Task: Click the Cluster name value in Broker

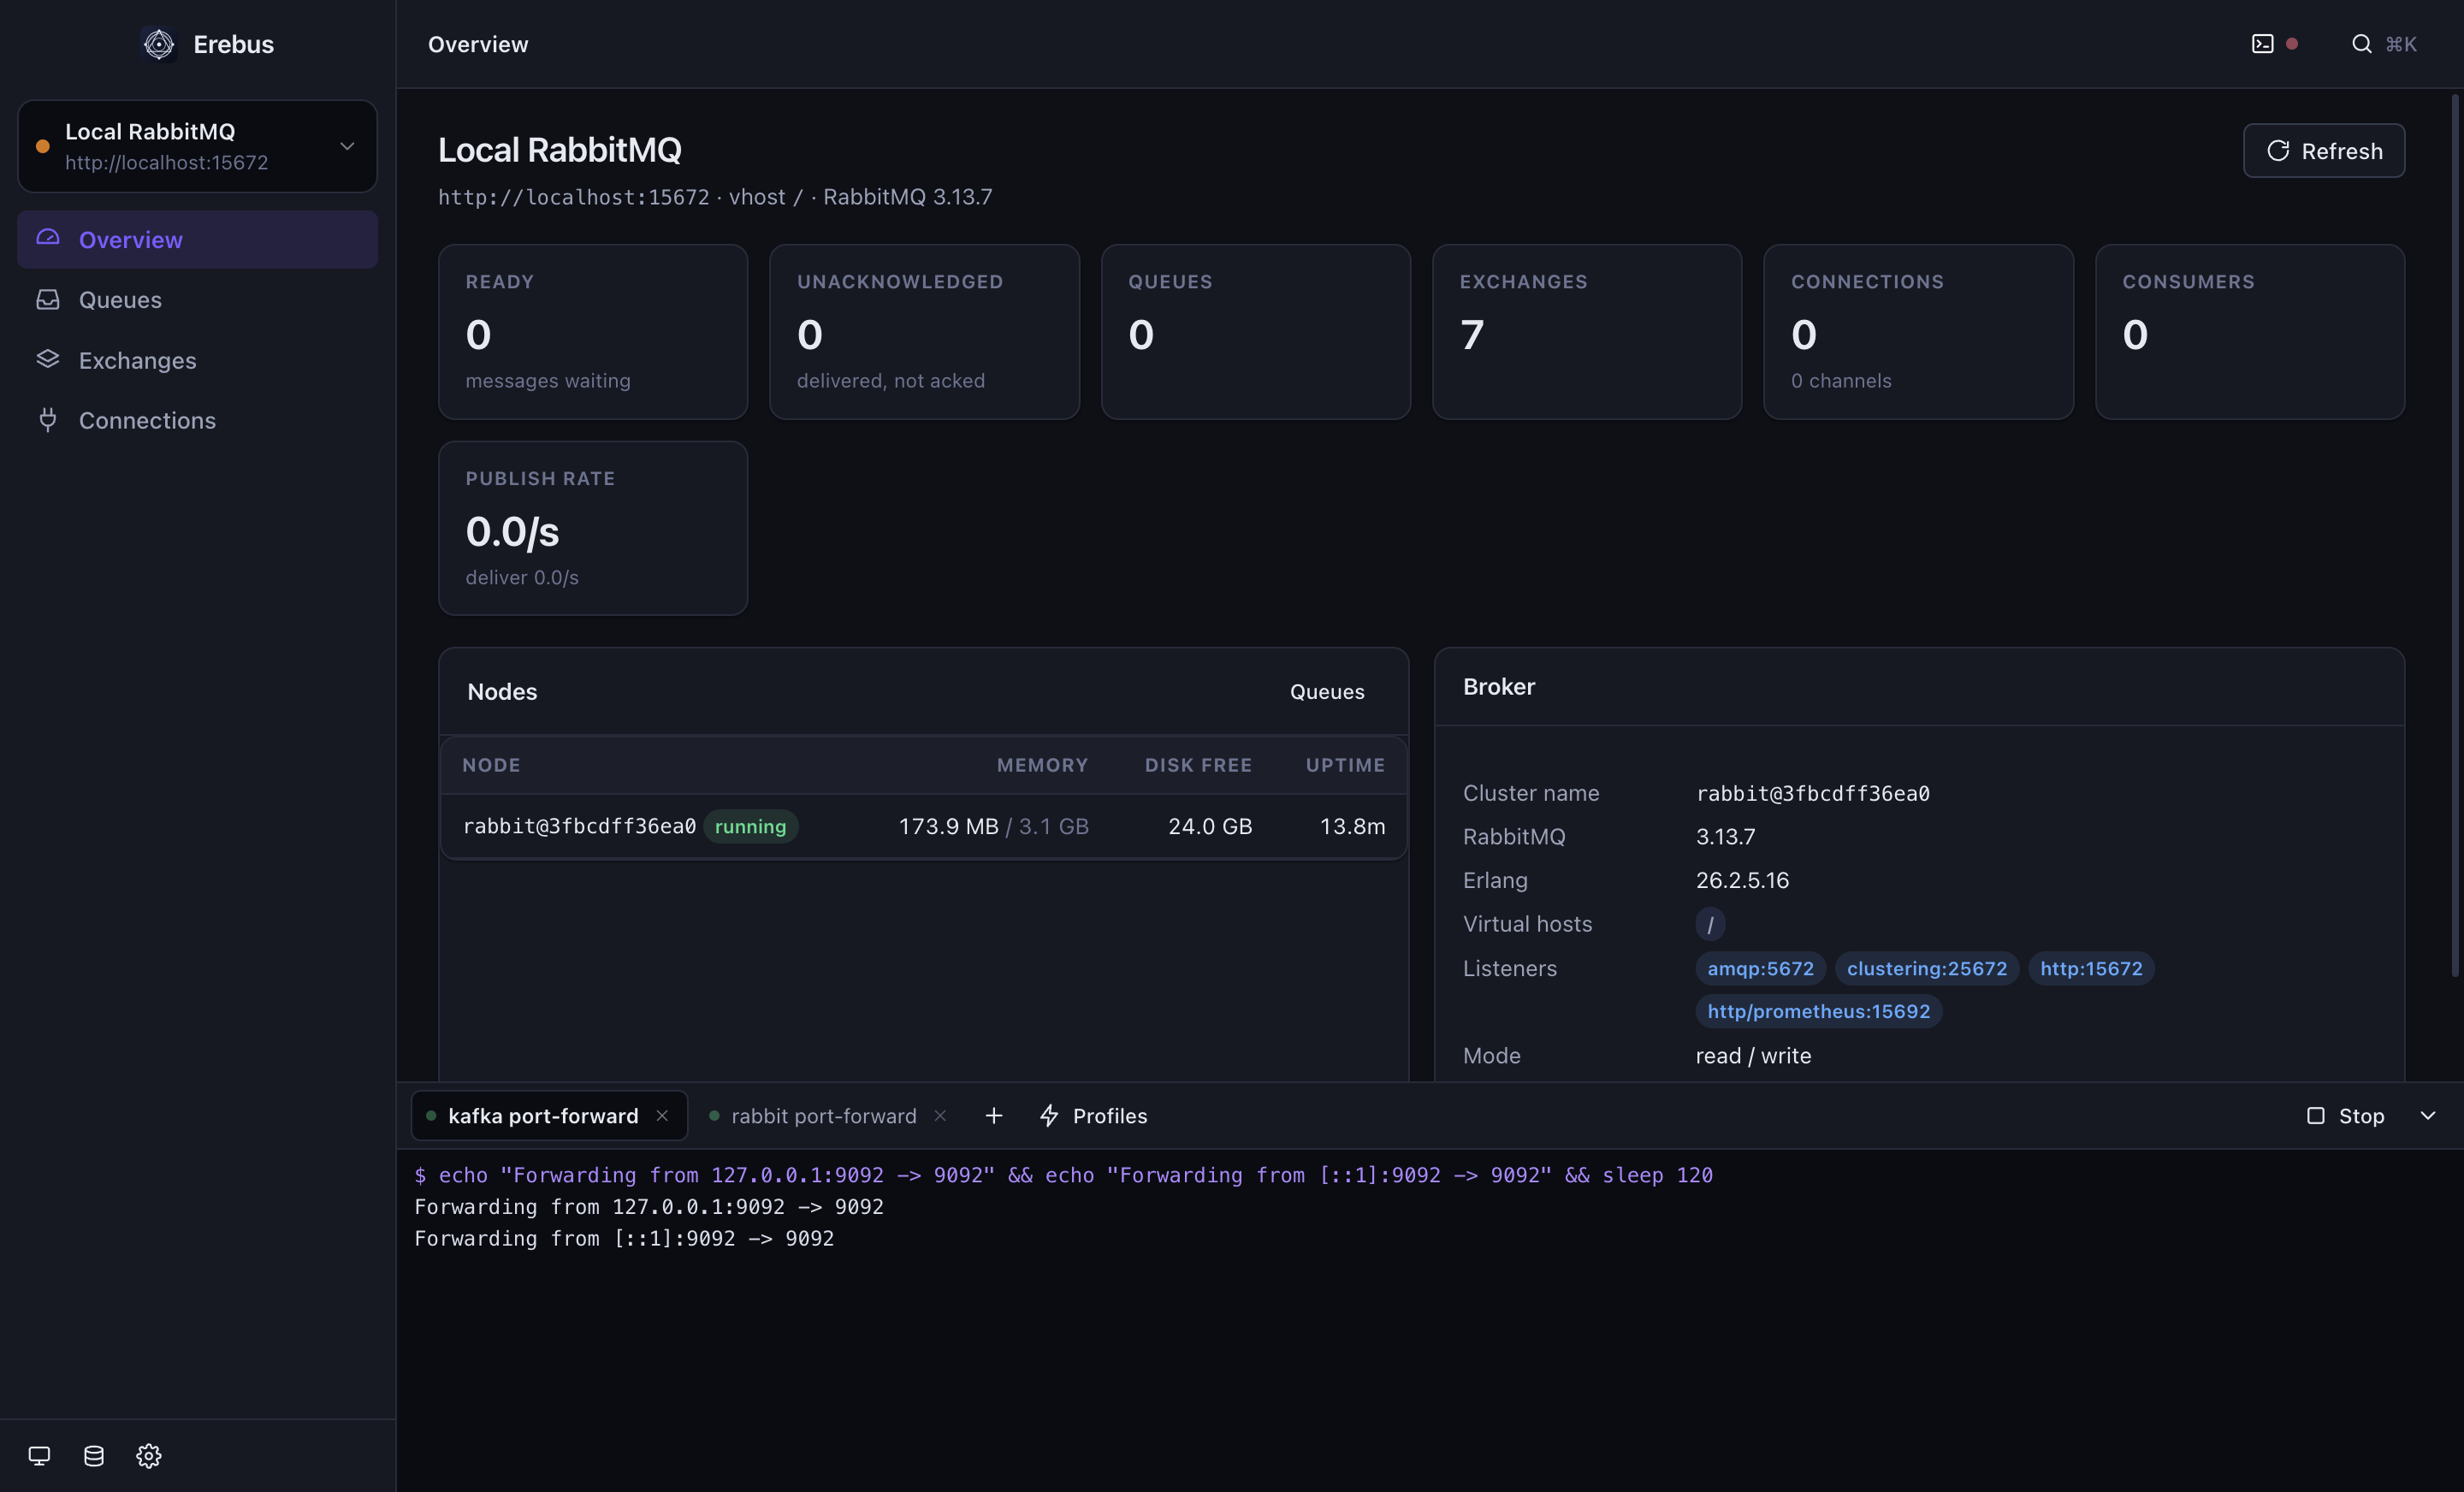Action: [1812, 793]
